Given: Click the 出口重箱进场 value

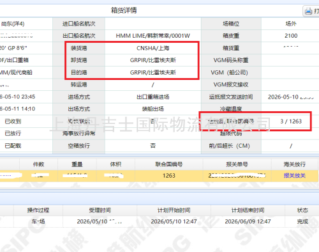Looking at the screenshot, I should point(153,97).
